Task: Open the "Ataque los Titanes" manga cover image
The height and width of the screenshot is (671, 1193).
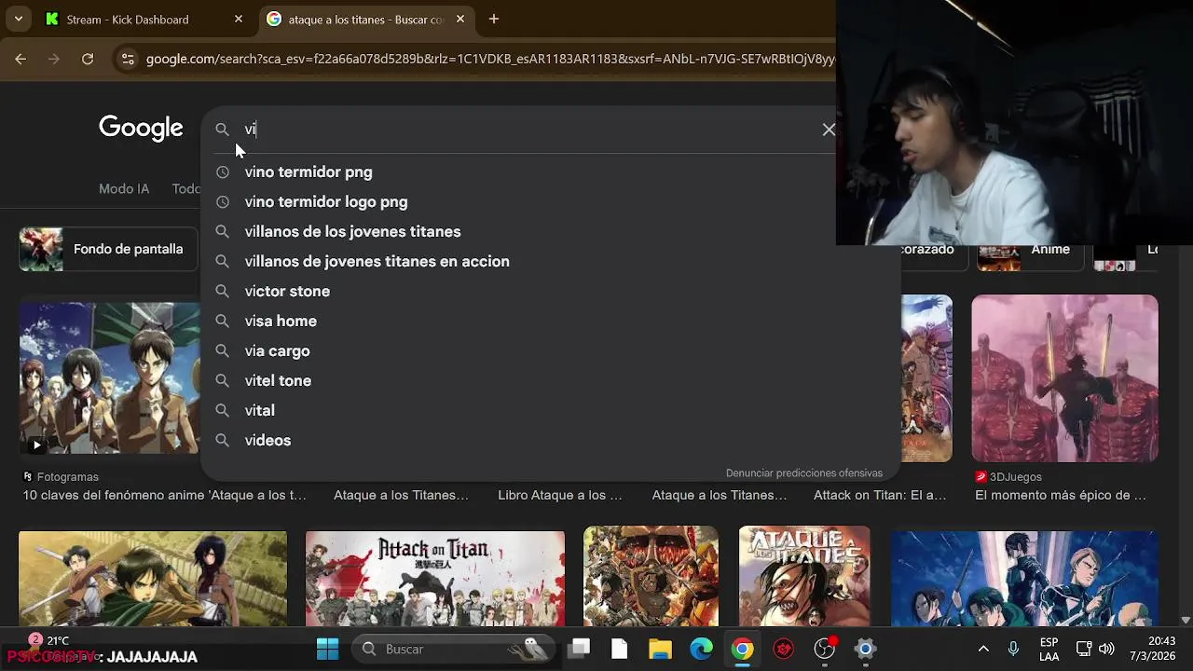Action: (x=804, y=576)
